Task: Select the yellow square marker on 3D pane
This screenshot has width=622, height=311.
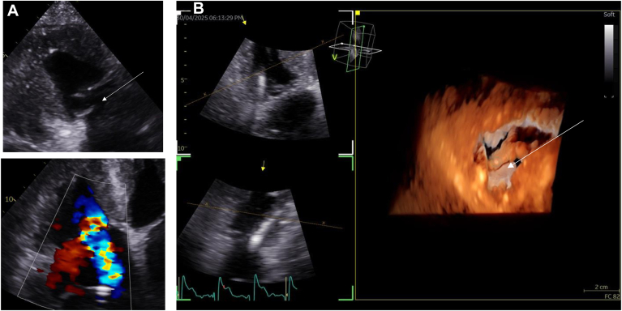Action: 358,13
